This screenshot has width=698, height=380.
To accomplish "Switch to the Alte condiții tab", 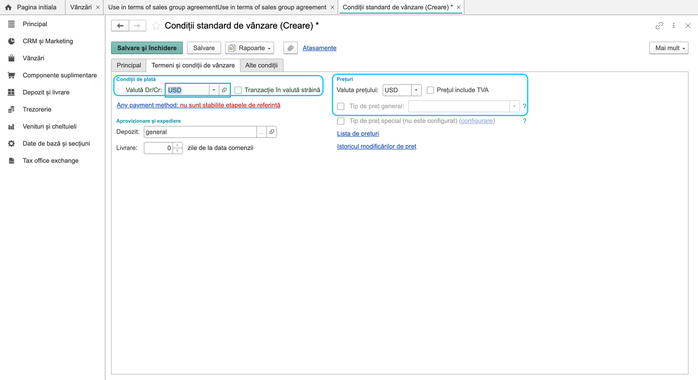I will coord(262,65).
